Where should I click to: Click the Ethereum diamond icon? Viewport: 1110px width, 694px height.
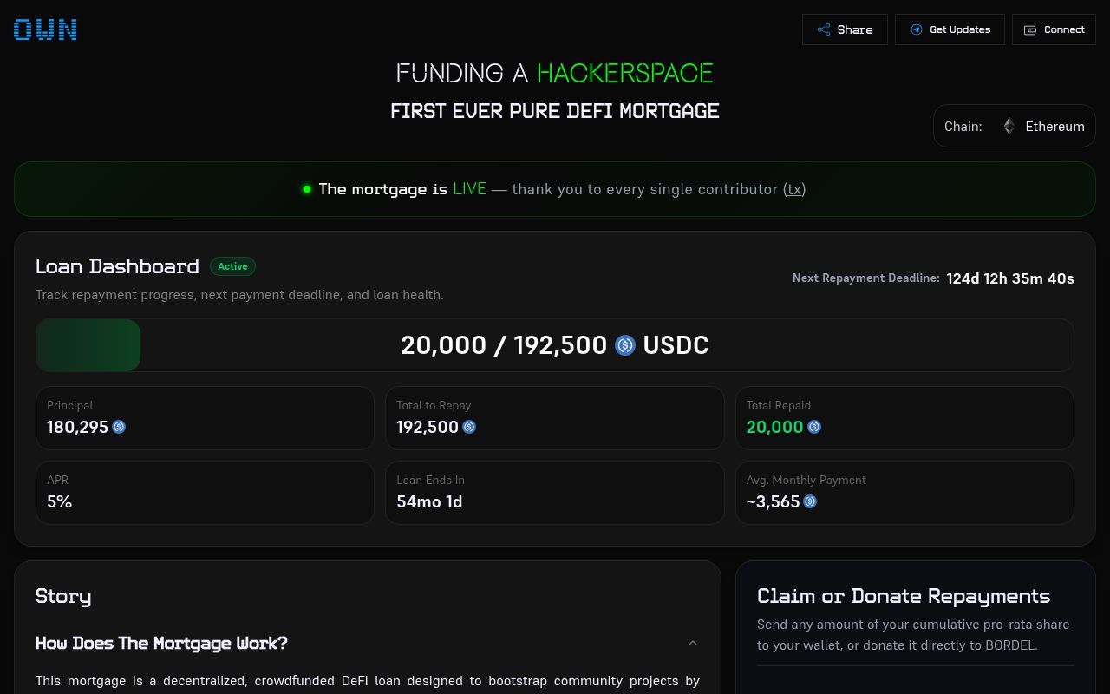tap(1009, 126)
